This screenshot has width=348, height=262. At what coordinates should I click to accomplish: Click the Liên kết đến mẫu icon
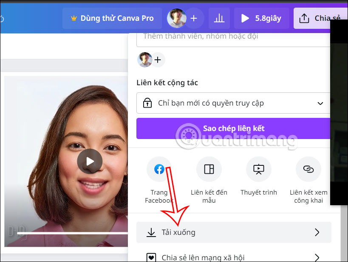[209, 169]
